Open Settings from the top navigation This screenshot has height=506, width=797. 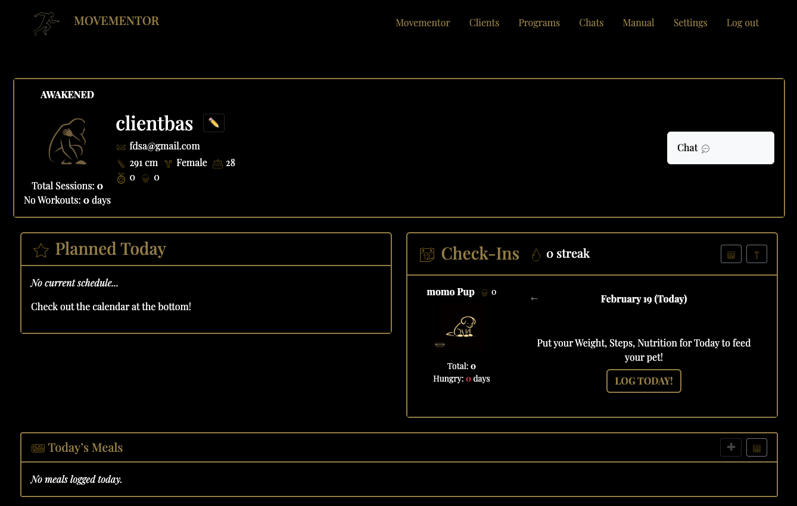pos(690,23)
